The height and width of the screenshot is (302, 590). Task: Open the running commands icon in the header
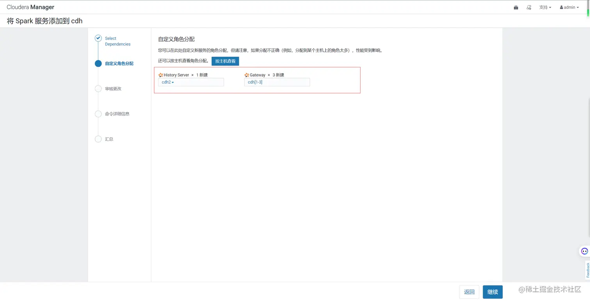[x=529, y=7]
